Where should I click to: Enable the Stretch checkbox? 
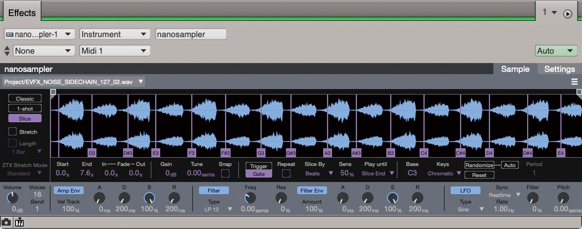pos(13,132)
